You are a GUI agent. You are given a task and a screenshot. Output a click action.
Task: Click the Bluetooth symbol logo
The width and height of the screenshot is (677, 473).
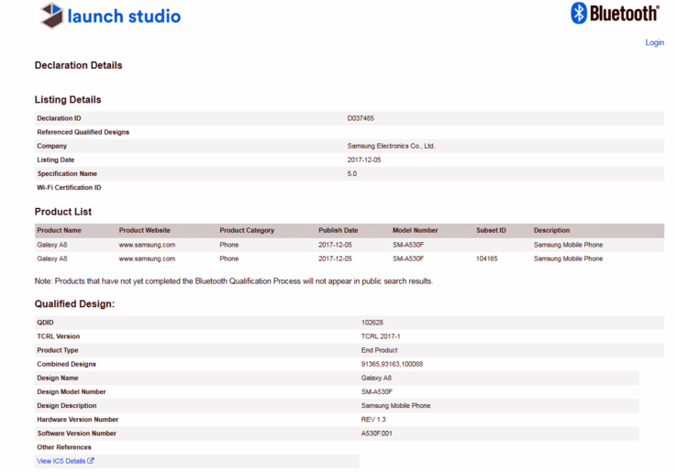click(x=579, y=13)
